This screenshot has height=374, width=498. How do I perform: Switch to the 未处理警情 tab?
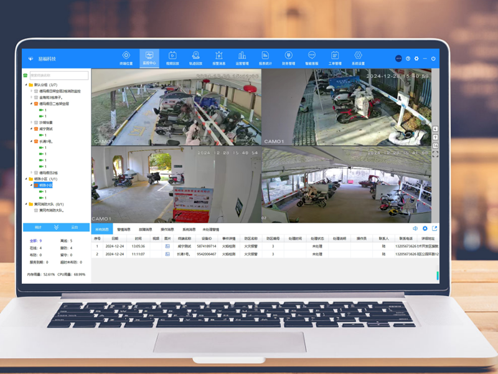point(211,229)
